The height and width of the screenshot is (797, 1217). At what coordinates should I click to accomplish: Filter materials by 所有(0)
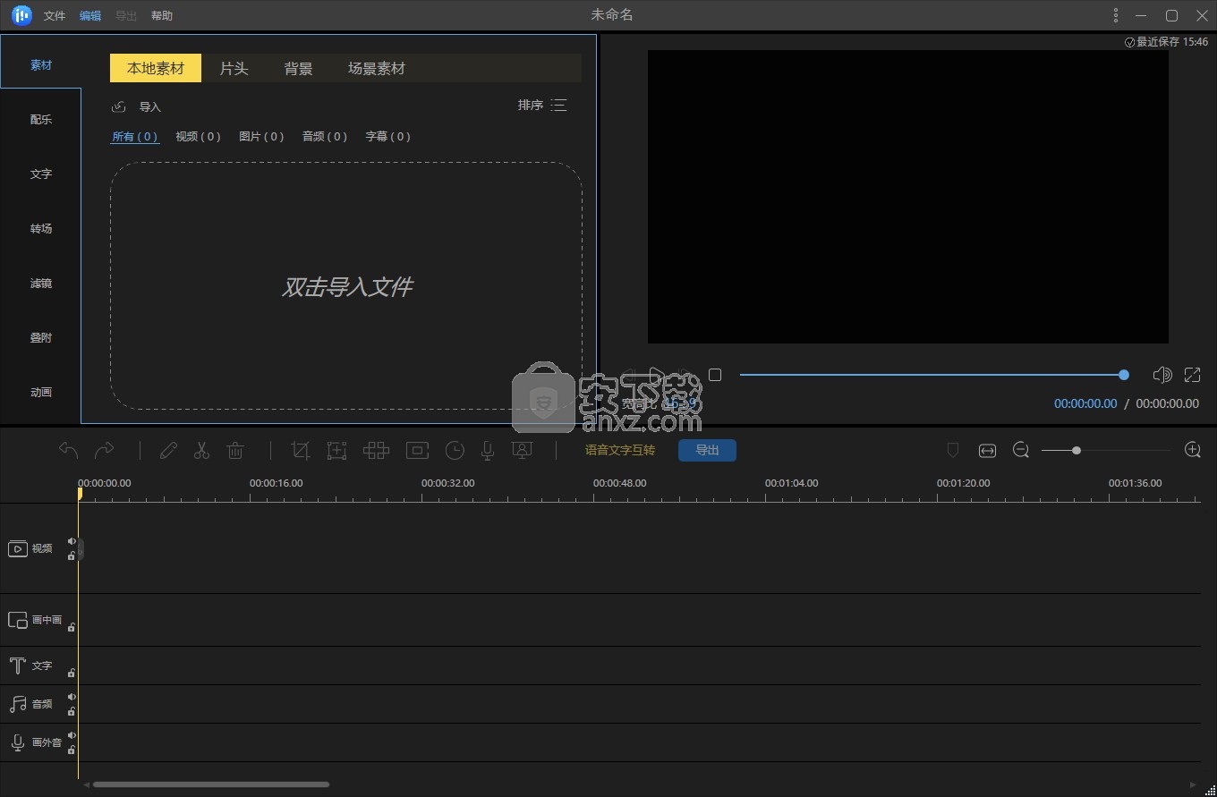(x=135, y=137)
